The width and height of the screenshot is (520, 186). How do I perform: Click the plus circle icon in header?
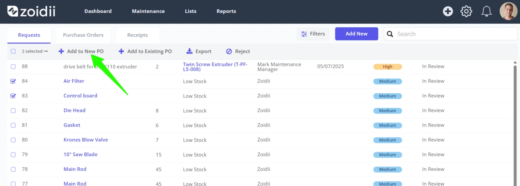(x=448, y=11)
